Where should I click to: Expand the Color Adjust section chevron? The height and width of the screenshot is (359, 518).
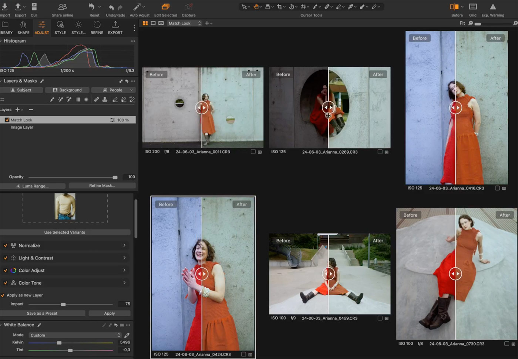pos(124,270)
